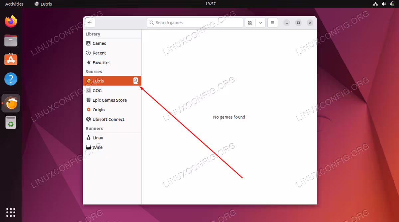Screen dimensions: 399x222
Task: Open Activities overview
Action: click(x=14, y=4)
